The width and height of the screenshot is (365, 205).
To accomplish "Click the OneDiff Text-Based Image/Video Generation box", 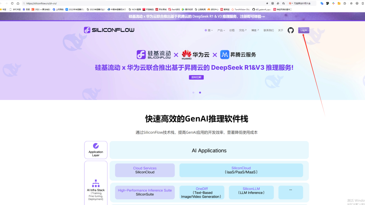I will (202, 192).
